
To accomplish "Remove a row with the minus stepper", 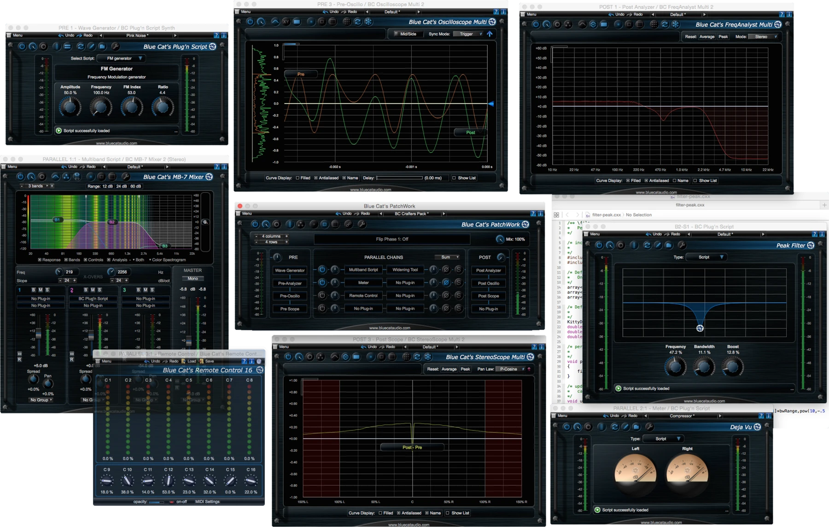I will point(257,242).
